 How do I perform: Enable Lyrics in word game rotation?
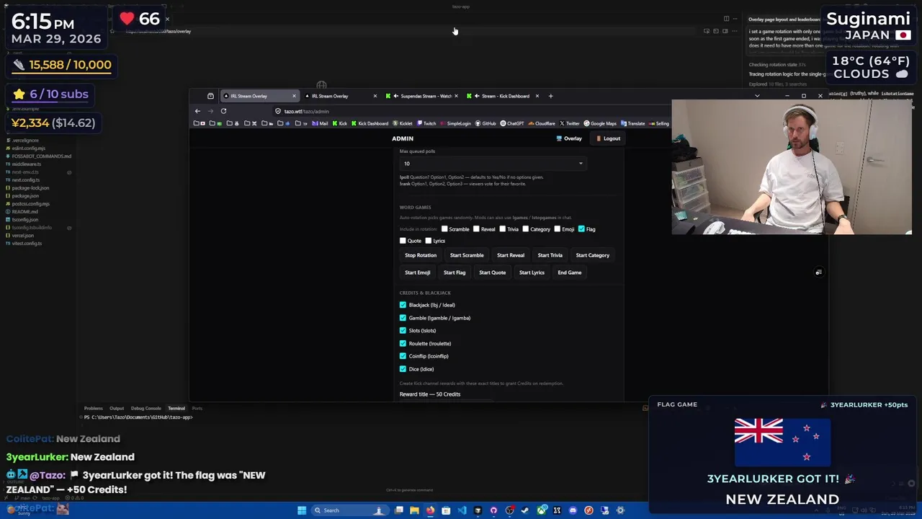429,241
